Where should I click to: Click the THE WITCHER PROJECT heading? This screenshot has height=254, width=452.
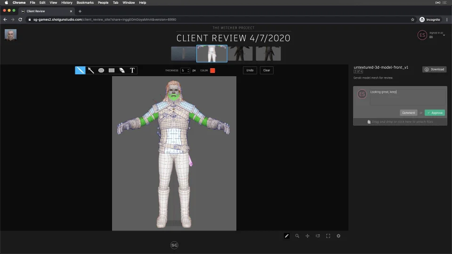(234, 28)
